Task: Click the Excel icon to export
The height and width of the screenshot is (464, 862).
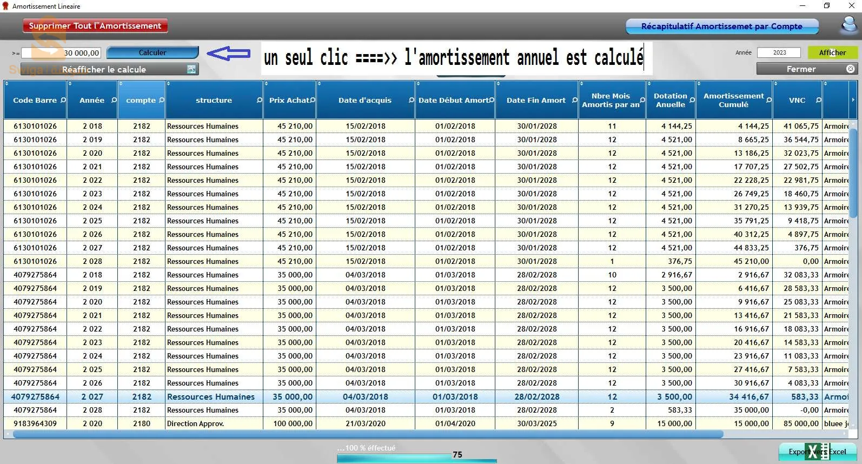Action: click(817, 452)
